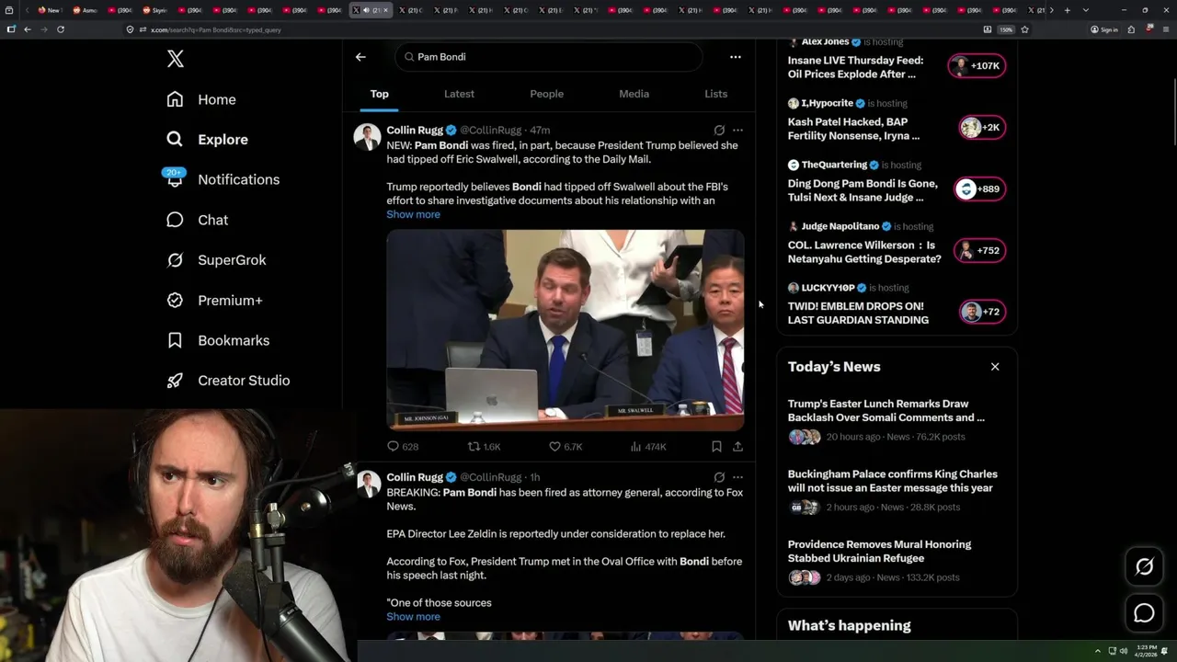Open SuperGrok in the sidebar
The image size is (1177, 662).
click(x=215, y=260)
